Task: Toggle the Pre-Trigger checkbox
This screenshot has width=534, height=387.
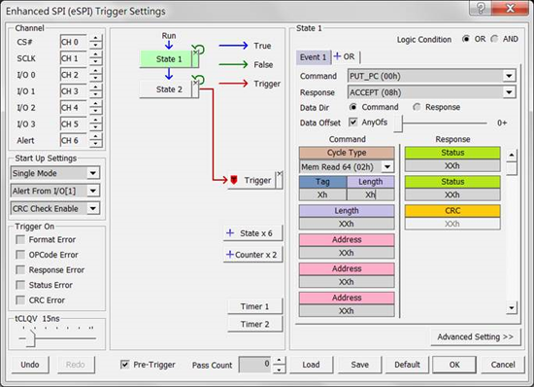Action: pos(124,365)
